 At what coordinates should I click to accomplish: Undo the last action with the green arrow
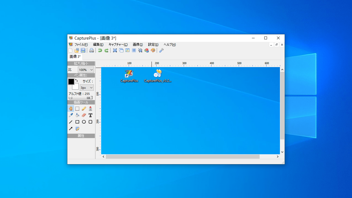100,50
